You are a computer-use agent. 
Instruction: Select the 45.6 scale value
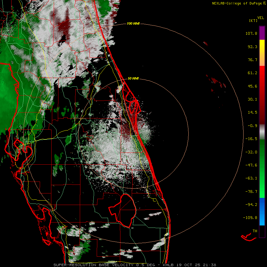pyautogui.click(x=252, y=86)
